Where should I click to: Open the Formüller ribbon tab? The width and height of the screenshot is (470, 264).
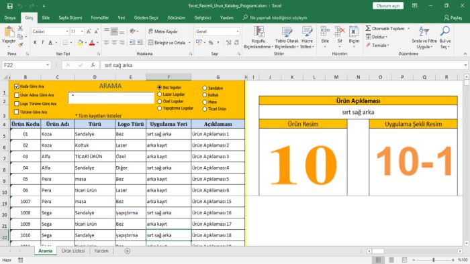[x=100, y=18]
